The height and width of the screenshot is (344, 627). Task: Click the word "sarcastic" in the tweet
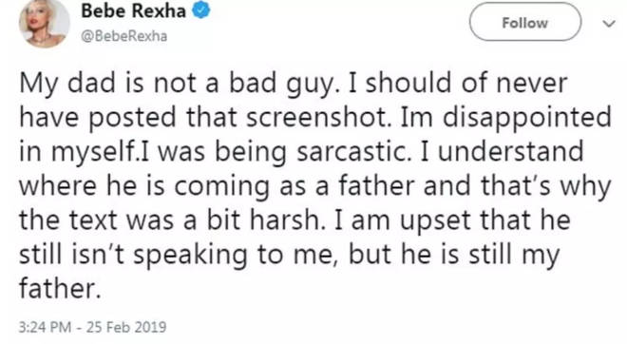tap(353, 152)
